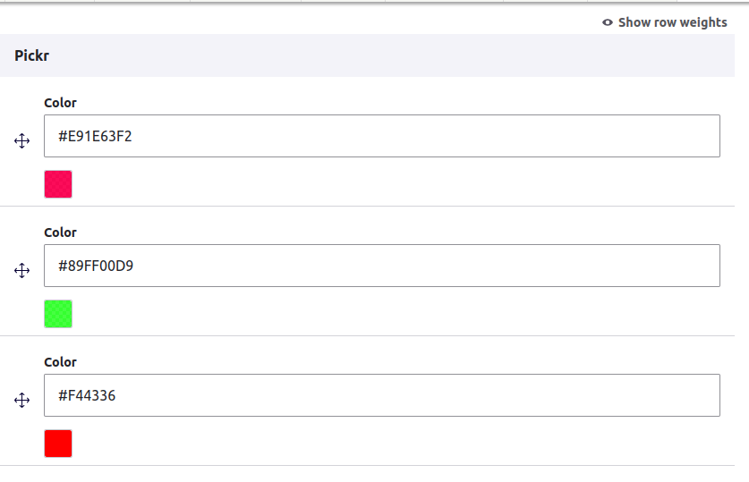Place cursor on the #E91E63F2 hex text

tap(95, 137)
